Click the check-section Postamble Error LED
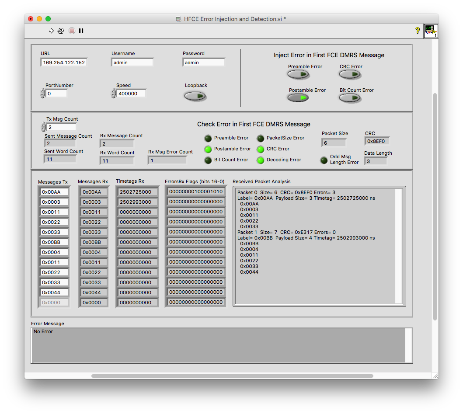 (208, 149)
